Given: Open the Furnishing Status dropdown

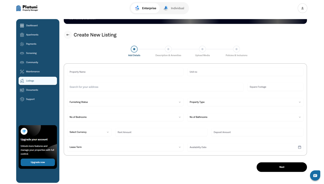Looking at the screenshot, I should click(125, 102).
